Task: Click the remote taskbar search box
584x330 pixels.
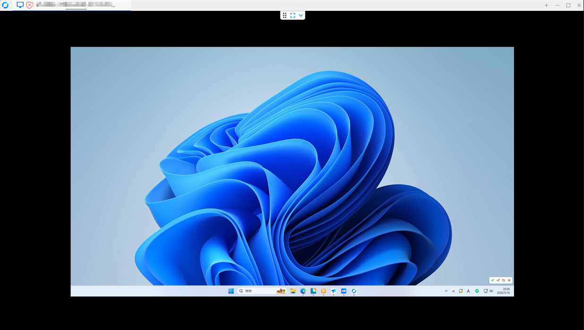Action: pos(262,291)
